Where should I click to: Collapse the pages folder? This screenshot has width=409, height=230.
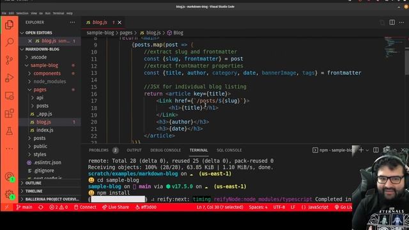click(50, 89)
